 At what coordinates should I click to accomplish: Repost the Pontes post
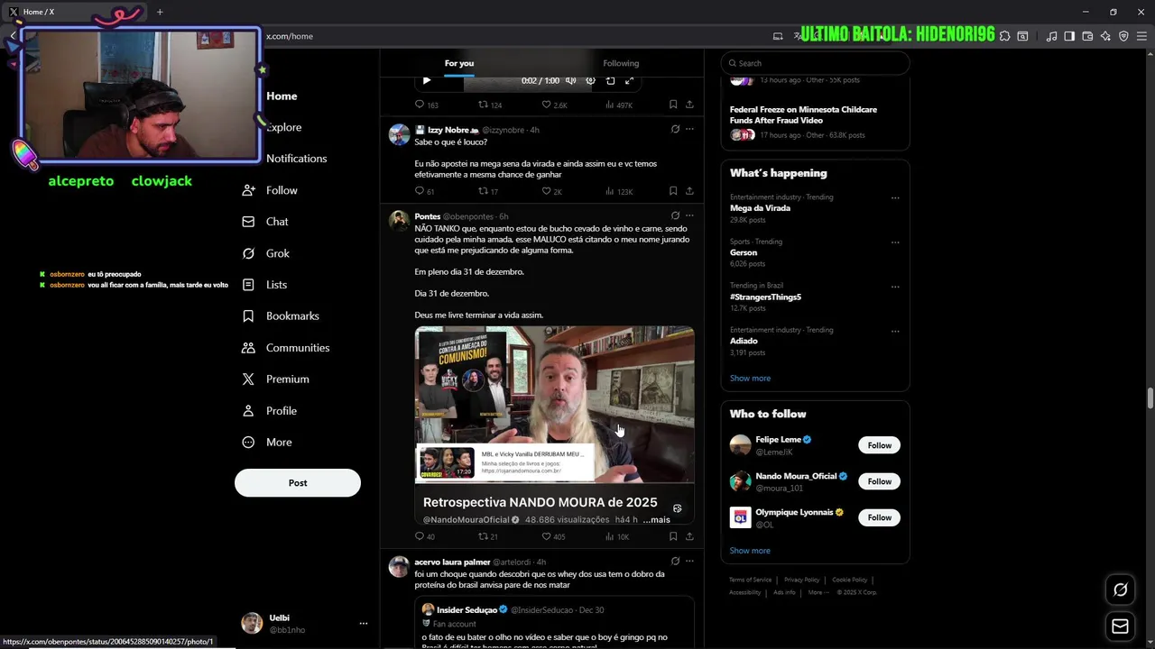[x=483, y=536]
